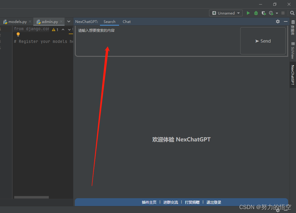Toggle the NexChatGPT sidebar tab
This screenshot has height=213, width=296.
293,75
